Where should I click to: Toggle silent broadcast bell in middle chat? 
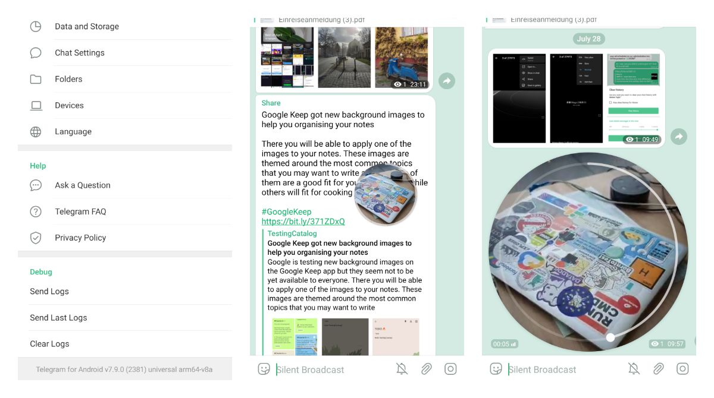click(x=402, y=369)
